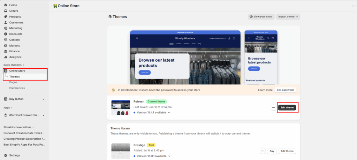This screenshot has height=160, width=357.
Task: Select Pages under Online Store
Action: pos(13,82)
